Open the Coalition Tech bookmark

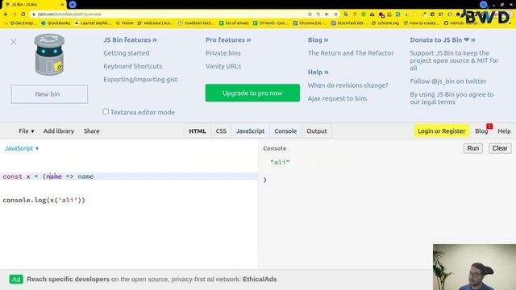(x=197, y=23)
